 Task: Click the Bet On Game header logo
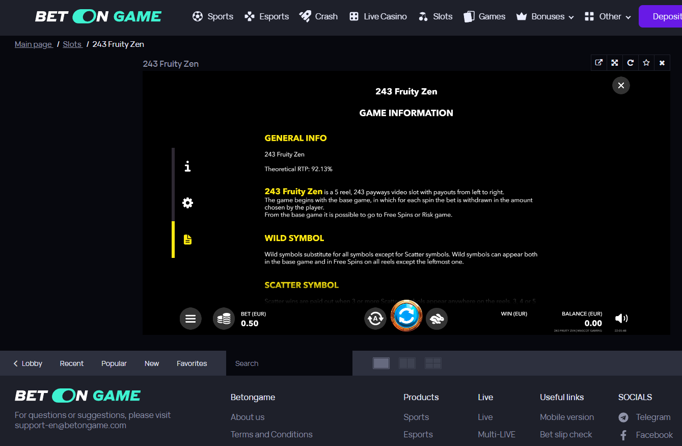[x=98, y=16]
